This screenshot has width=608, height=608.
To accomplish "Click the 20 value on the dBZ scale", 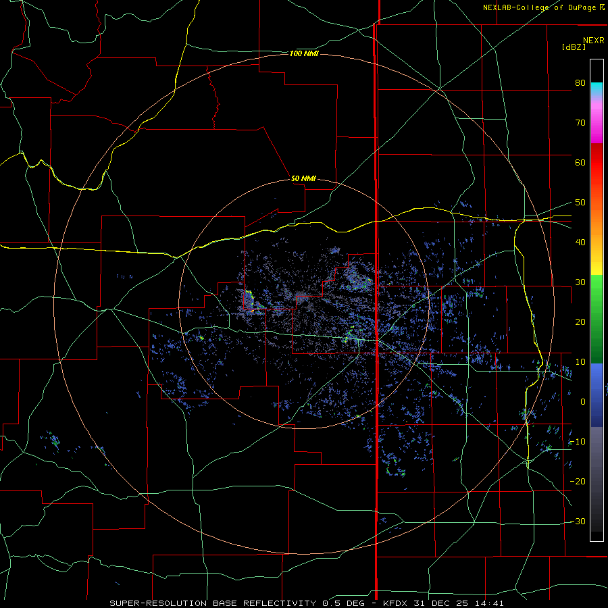I will point(580,322).
